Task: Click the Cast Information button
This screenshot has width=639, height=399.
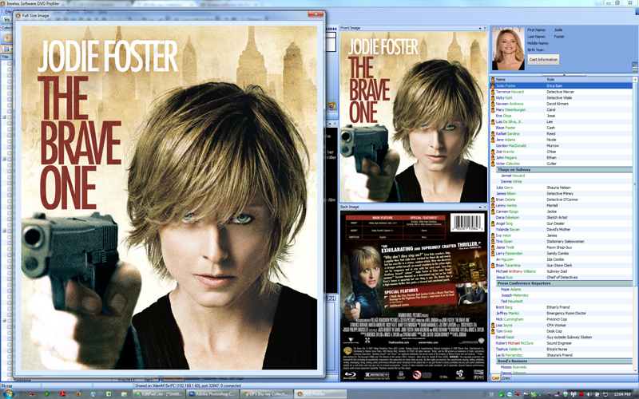Action: [x=543, y=59]
